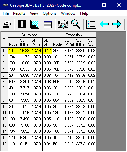The image size is (127, 152).
Task: Open the graphics window via the black crosshair icon
Action: (22, 24)
